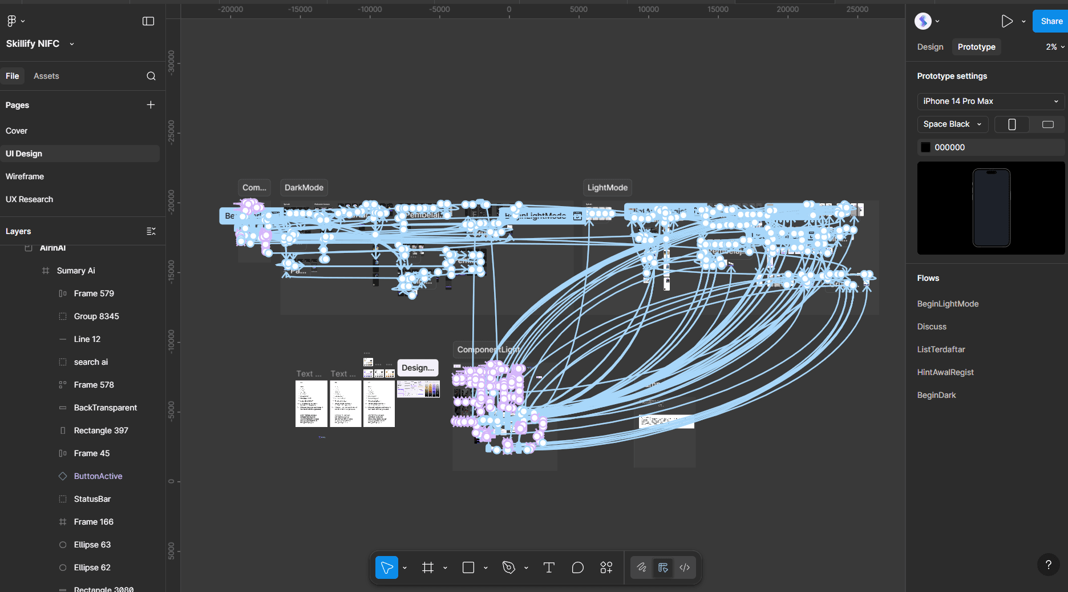Click the iPhone device preview thumbnail
Image resolution: width=1068 pixels, height=592 pixels.
(991, 208)
